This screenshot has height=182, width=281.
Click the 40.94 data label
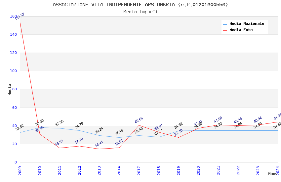pyautogui.click(x=258, y=120)
